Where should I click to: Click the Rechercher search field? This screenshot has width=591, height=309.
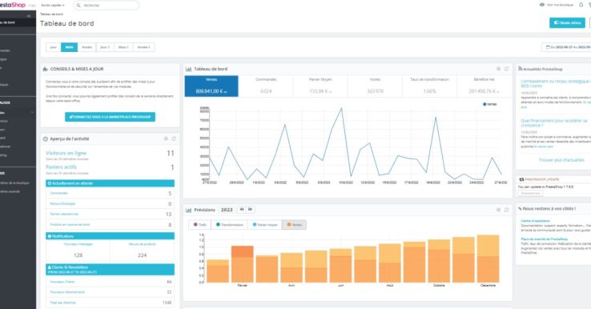tap(107, 6)
